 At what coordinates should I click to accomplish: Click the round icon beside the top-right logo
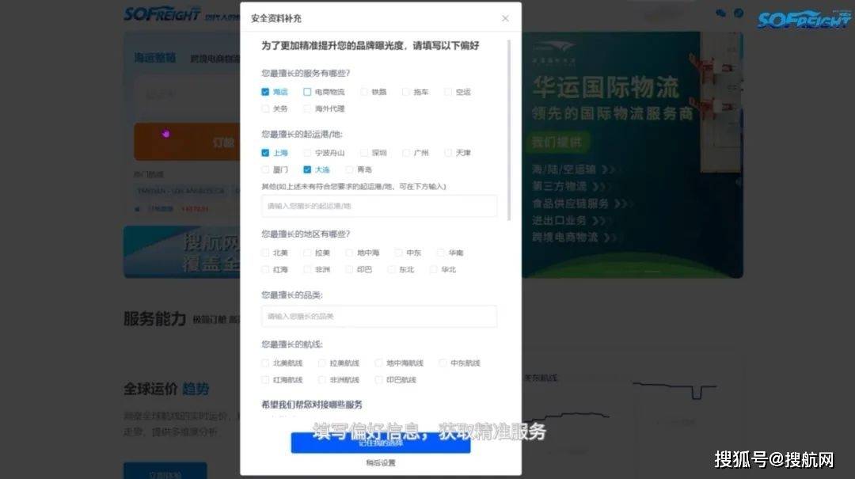tap(740, 13)
